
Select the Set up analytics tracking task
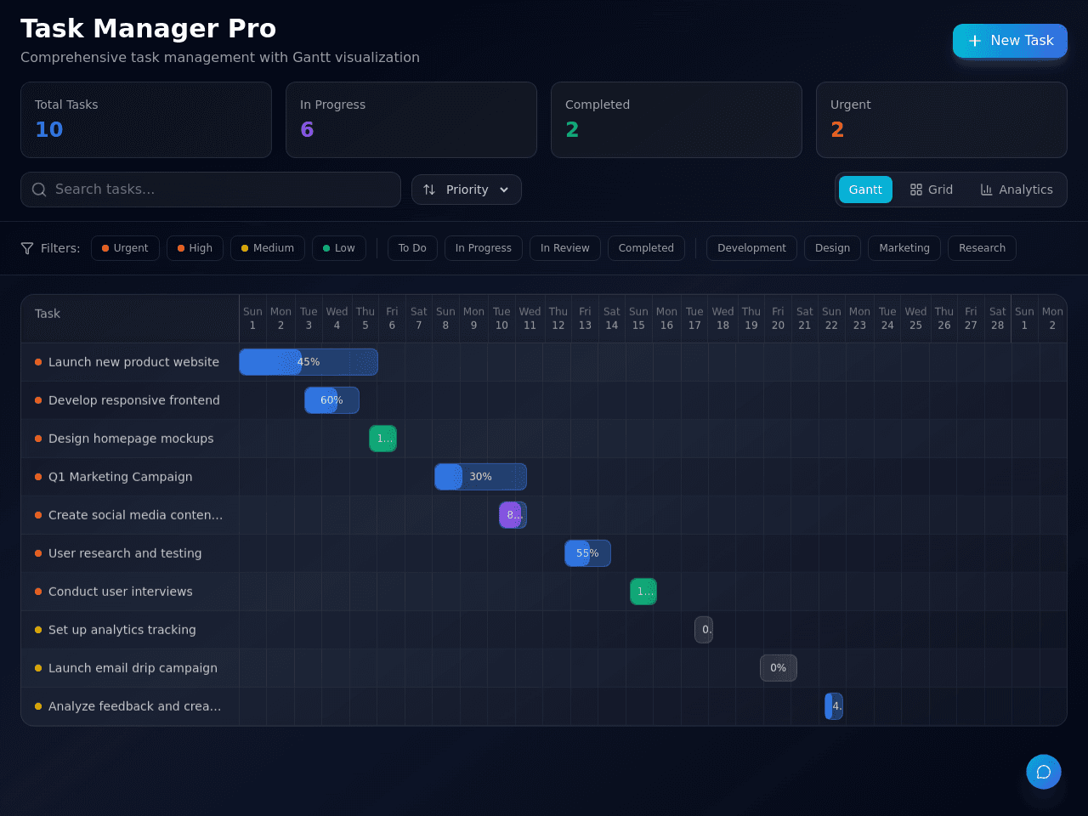point(130,630)
